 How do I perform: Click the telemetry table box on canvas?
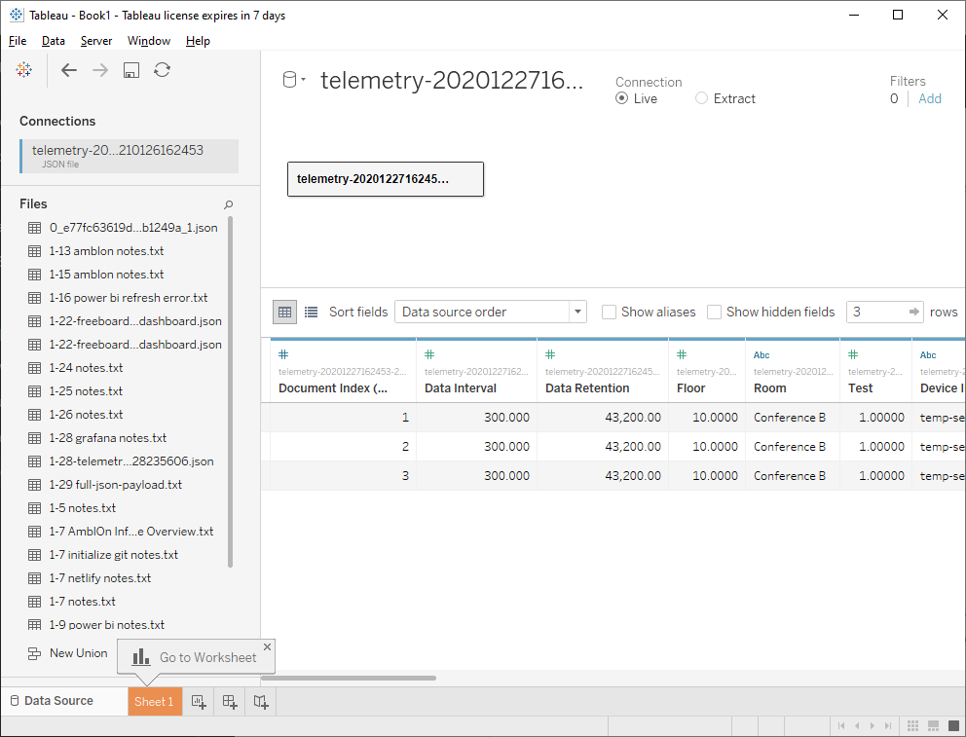coord(386,179)
